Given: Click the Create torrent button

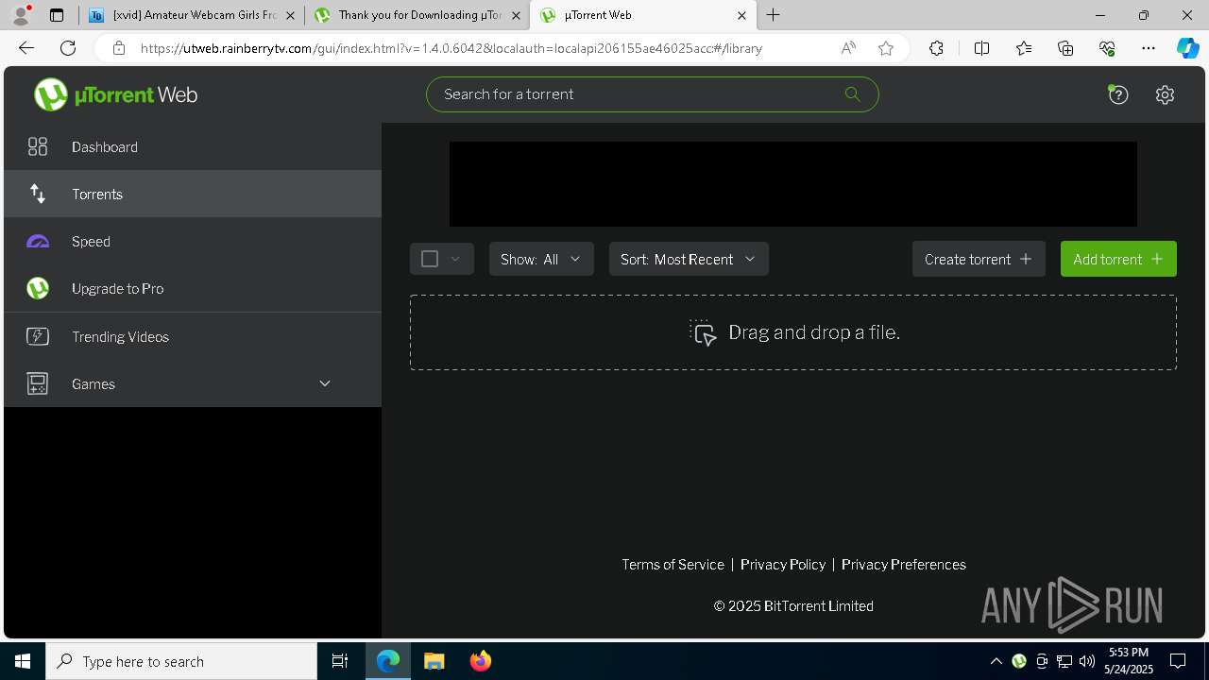Looking at the screenshot, I should (979, 259).
